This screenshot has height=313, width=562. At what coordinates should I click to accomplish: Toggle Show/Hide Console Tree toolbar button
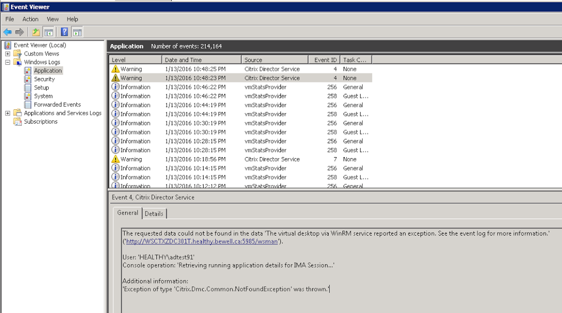pyautogui.click(x=49, y=32)
